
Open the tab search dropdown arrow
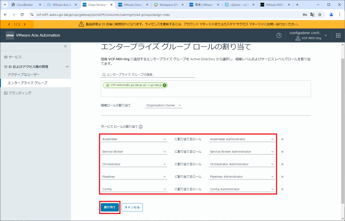(5, 5)
